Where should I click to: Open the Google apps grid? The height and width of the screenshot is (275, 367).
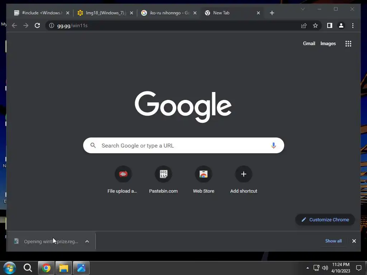(x=348, y=43)
